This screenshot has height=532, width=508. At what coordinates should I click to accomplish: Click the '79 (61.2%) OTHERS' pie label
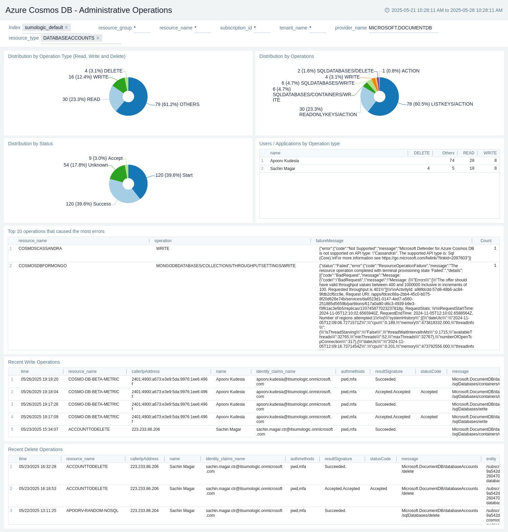[x=177, y=104]
